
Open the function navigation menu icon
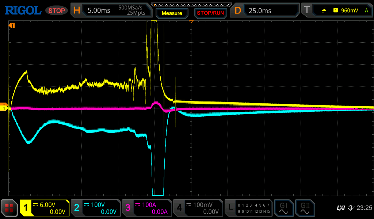(x=9, y=208)
